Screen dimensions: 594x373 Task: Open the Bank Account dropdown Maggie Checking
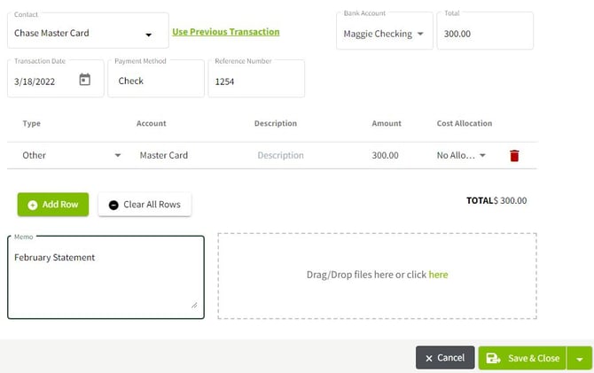pos(419,34)
